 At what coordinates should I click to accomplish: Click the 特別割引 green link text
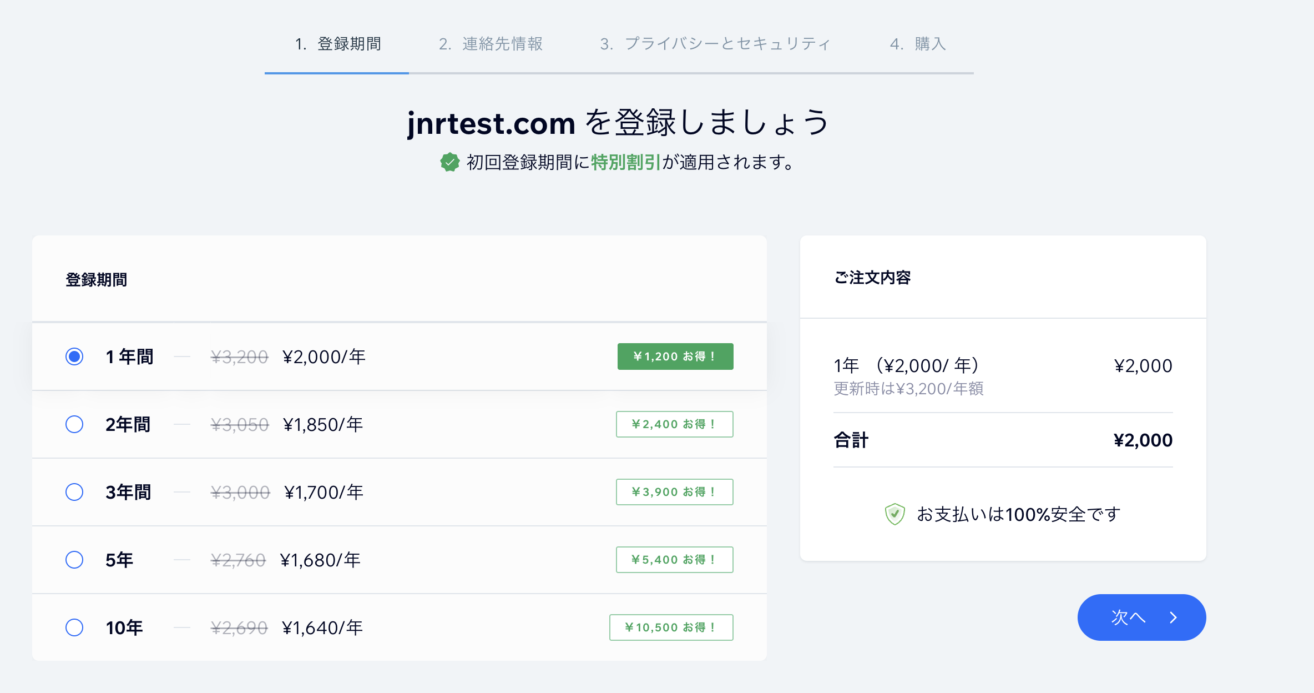click(625, 162)
